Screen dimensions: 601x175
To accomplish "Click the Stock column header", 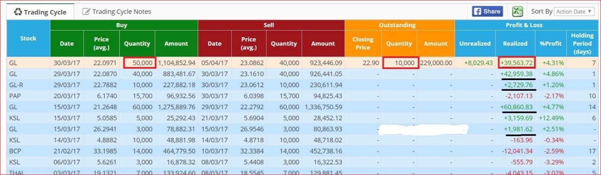I will [x=28, y=38].
